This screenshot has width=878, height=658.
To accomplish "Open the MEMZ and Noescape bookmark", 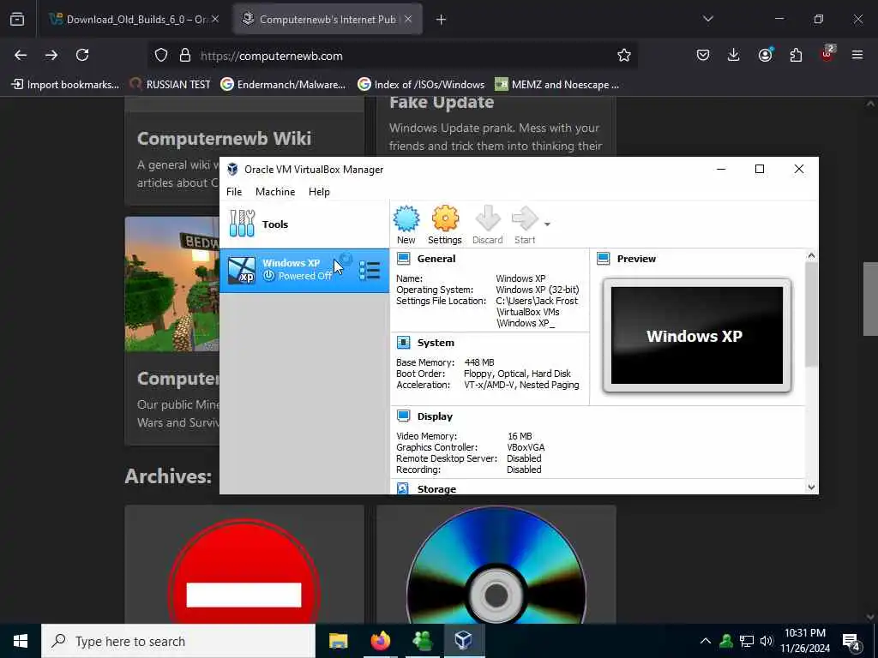I will point(557,85).
